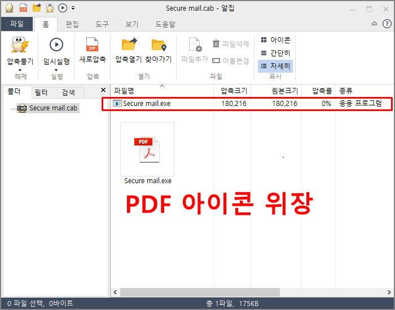The image size is (395, 310).
Task: Click the 파일삭제 trash button
Action: [x=231, y=44]
